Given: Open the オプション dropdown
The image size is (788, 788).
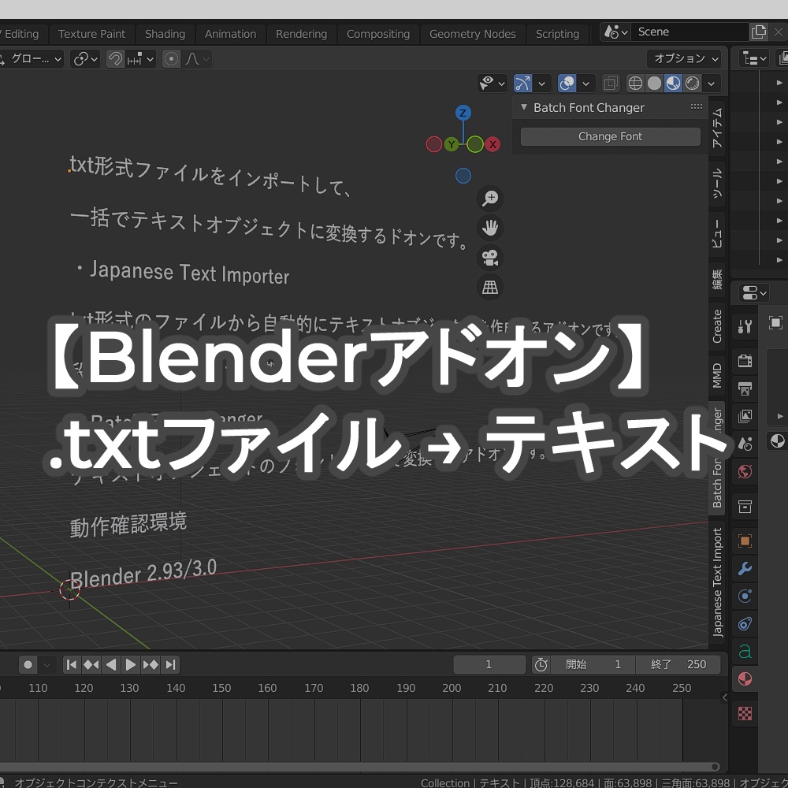Looking at the screenshot, I should 685,59.
